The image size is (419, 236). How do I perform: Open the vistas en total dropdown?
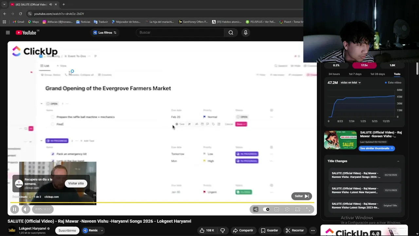coord(351,83)
